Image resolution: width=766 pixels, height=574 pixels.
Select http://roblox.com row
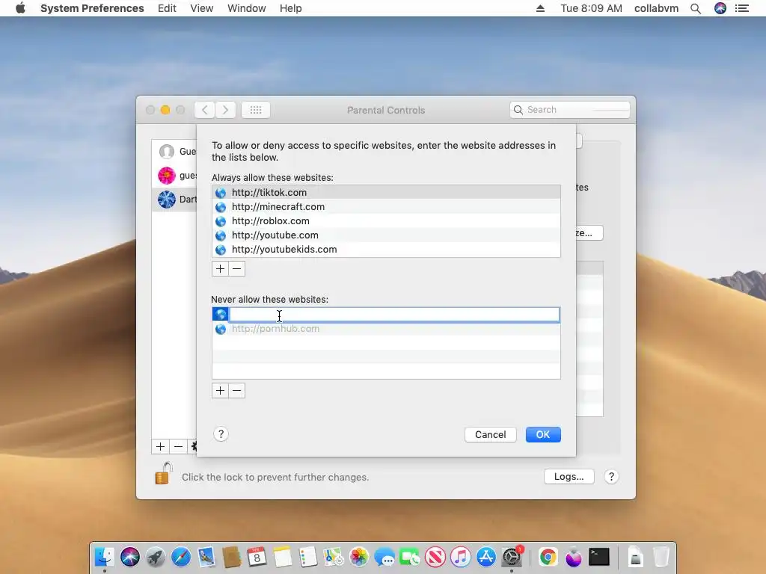(386, 220)
